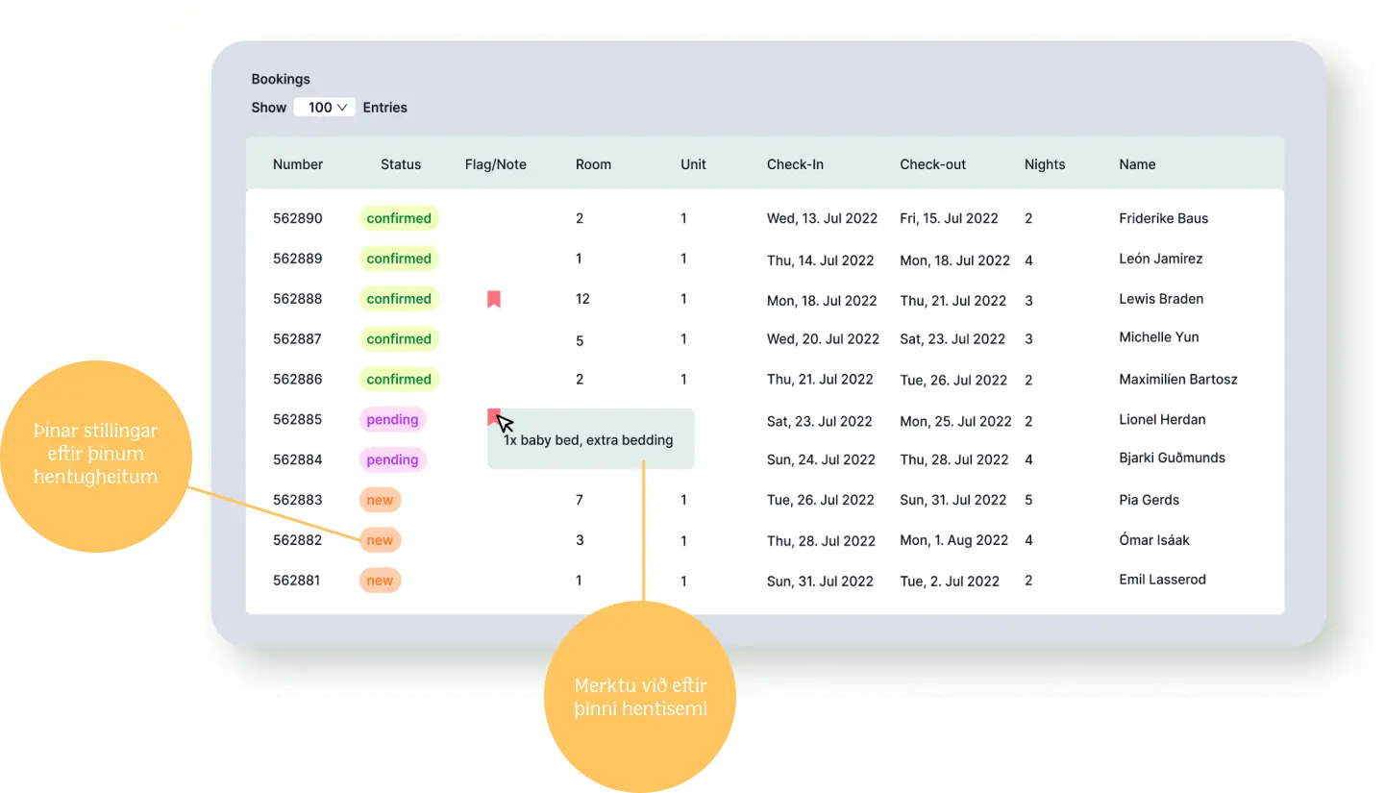
Task: Click the baby bed note tooltip
Action: (590, 441)
